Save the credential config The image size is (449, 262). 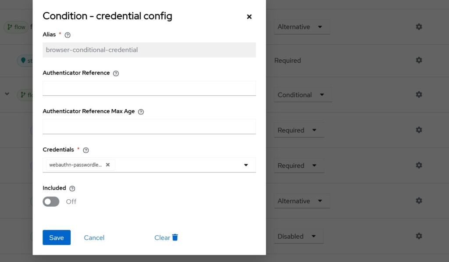[x=57, y=237]
